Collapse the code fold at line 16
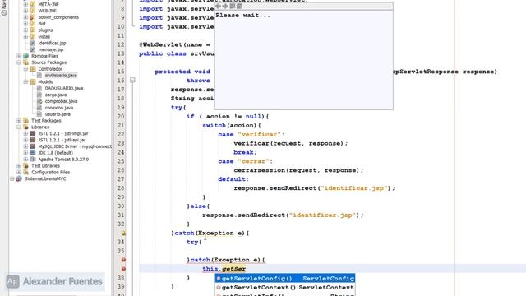526x296 pixels. pos(132,81)
